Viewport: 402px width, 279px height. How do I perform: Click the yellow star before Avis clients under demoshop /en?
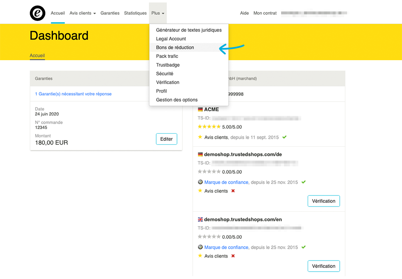200,256
